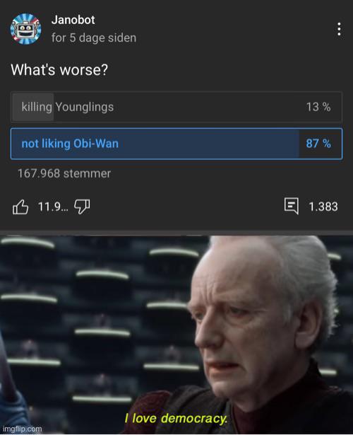Click the 167.968 stemmer vote count
The height and width of the screenshot is (435, 353).
[x=64, y=174]
